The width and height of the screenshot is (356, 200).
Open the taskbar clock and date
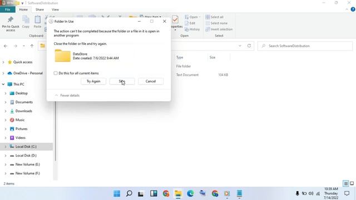click(x=331, y=193)
